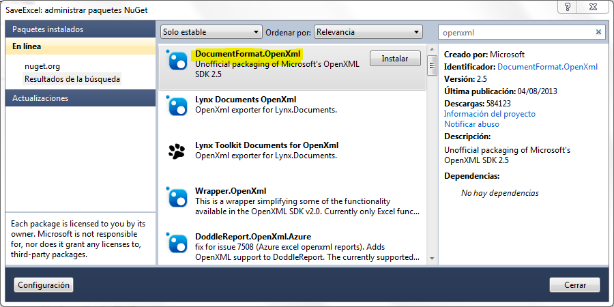Close the NuGet dialog with title bar X
The image size is (614, 307).
point(593,7)
